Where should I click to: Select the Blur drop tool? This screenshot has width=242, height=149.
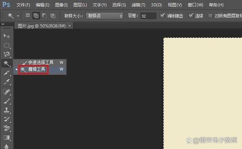[x=6, y=146]
